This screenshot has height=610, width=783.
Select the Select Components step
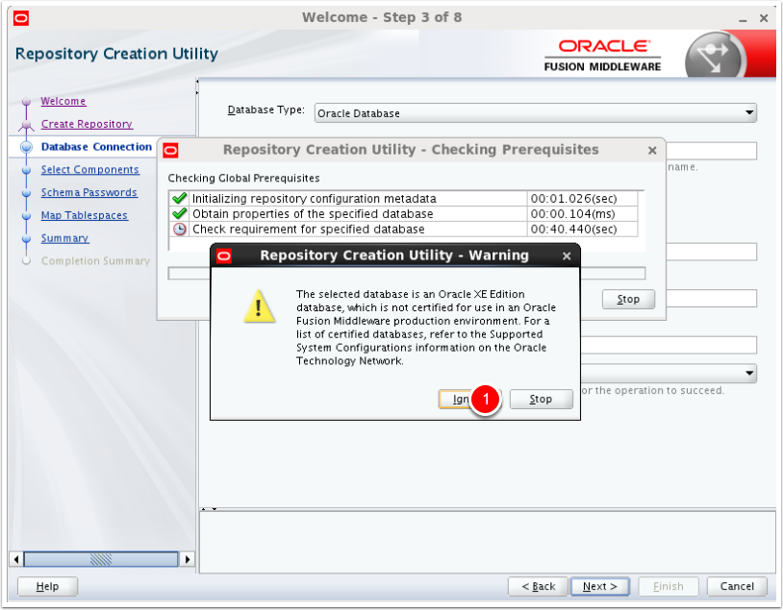[89, 170]
